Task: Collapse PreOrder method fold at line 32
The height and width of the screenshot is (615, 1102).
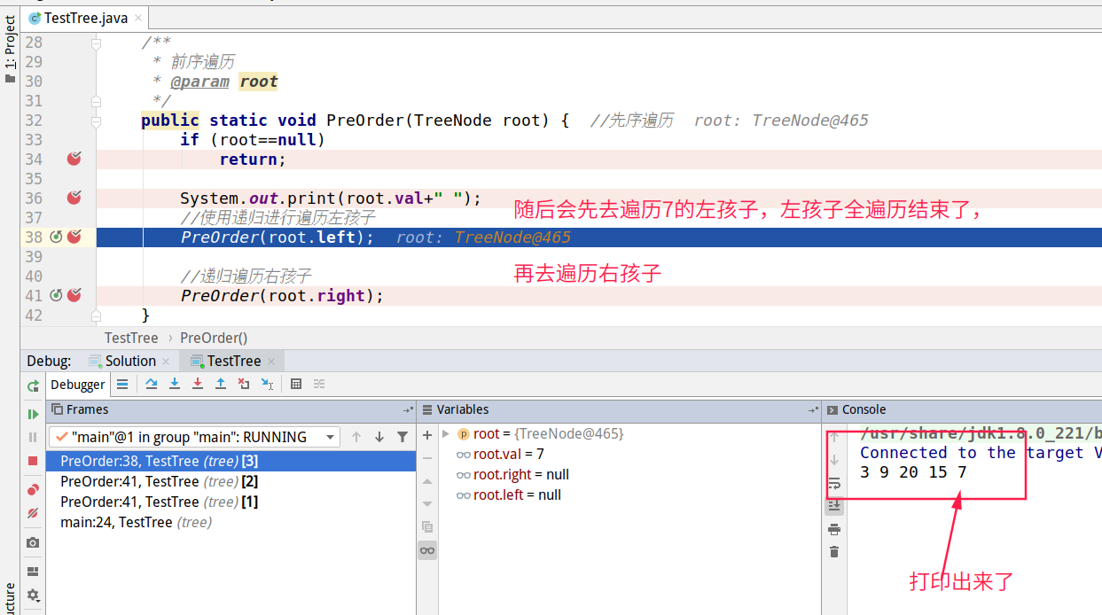Action: tap(97, 121)
